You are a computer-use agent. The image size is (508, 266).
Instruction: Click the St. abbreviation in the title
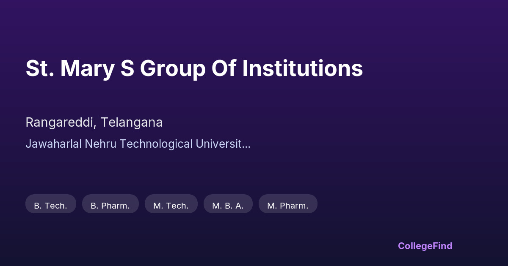pos(39,68)
